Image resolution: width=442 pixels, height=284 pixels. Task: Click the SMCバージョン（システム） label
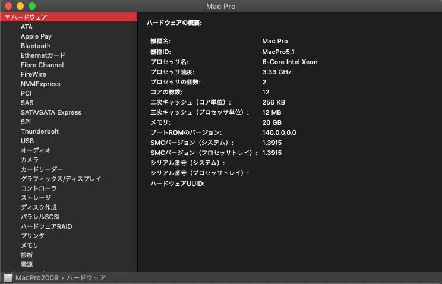(x=192, y=143)
